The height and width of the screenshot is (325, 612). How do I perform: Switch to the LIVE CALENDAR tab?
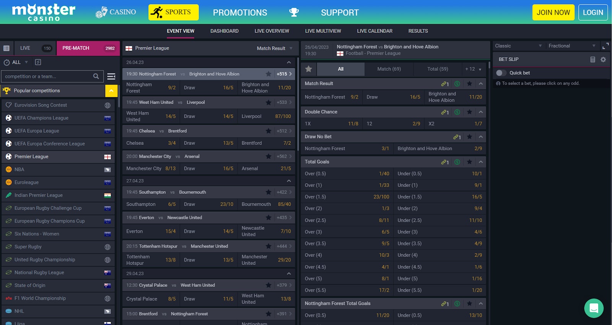point(374,31)
